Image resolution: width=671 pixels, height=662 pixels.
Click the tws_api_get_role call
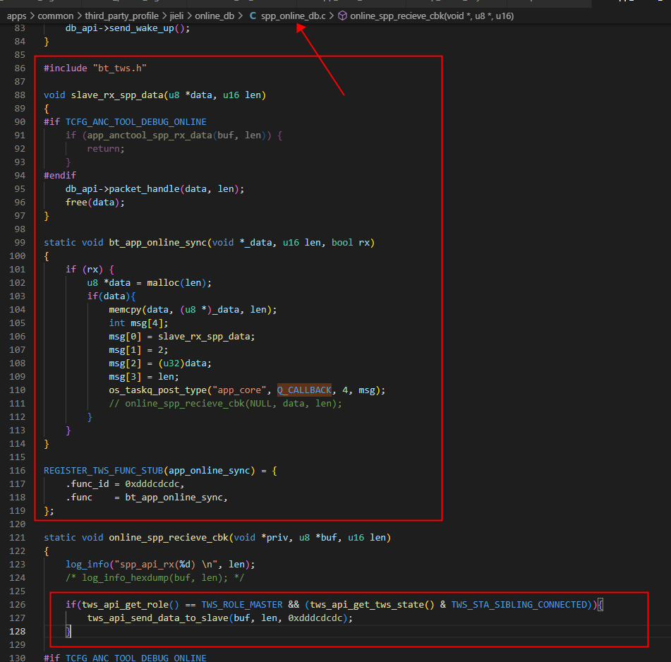(x=125, y=604)
